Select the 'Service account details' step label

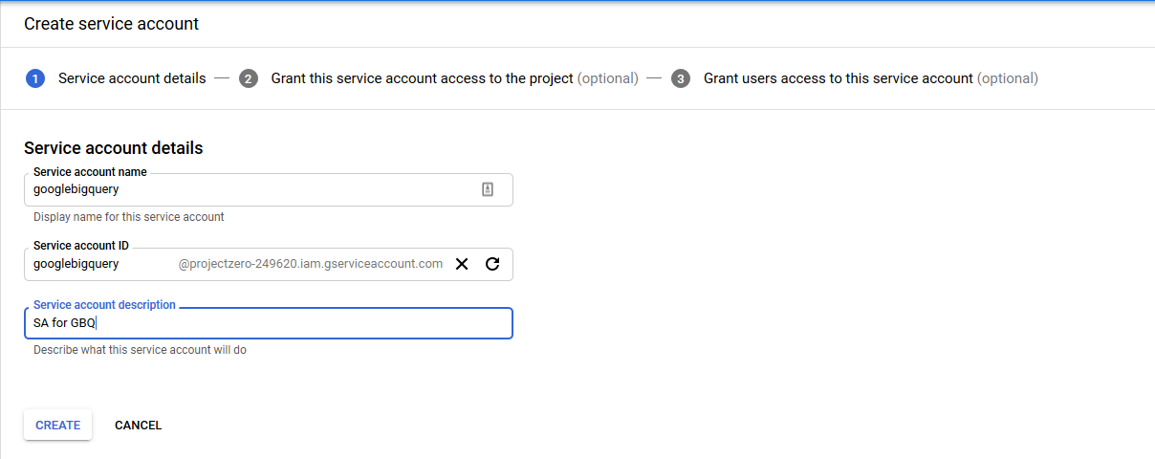tap(132, 78)
